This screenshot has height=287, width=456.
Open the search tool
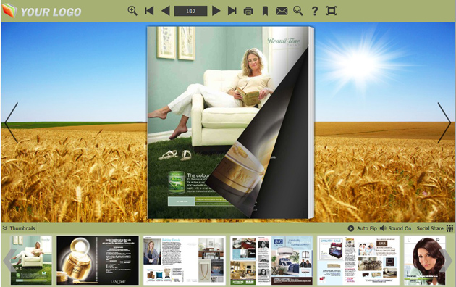[x=298, y=11]
